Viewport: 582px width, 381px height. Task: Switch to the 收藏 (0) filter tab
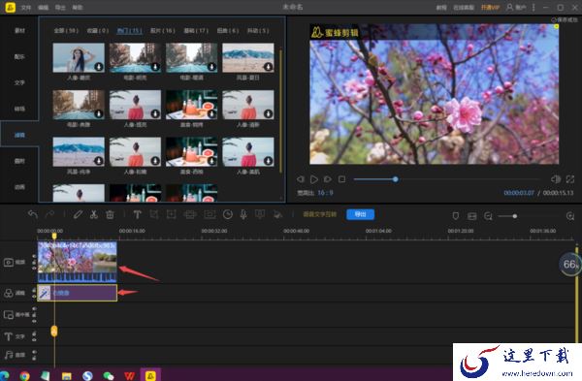(98, 30)
